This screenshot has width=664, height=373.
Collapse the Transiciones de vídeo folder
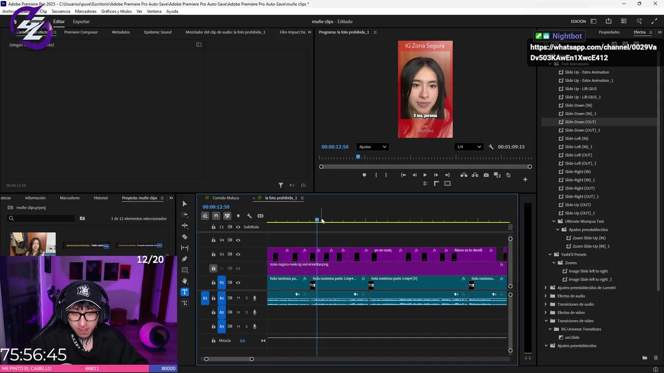click(546, 321)
